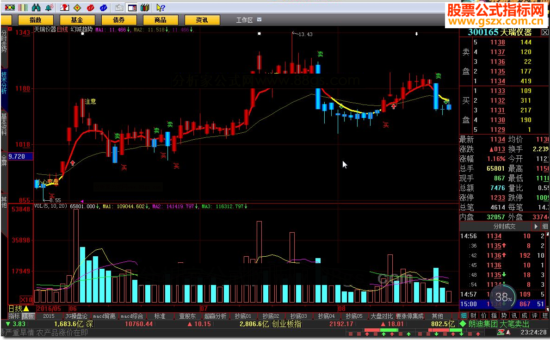Select the 超赢分析 template tab
This screenshot has height=340, width=550.
point(215,316)
